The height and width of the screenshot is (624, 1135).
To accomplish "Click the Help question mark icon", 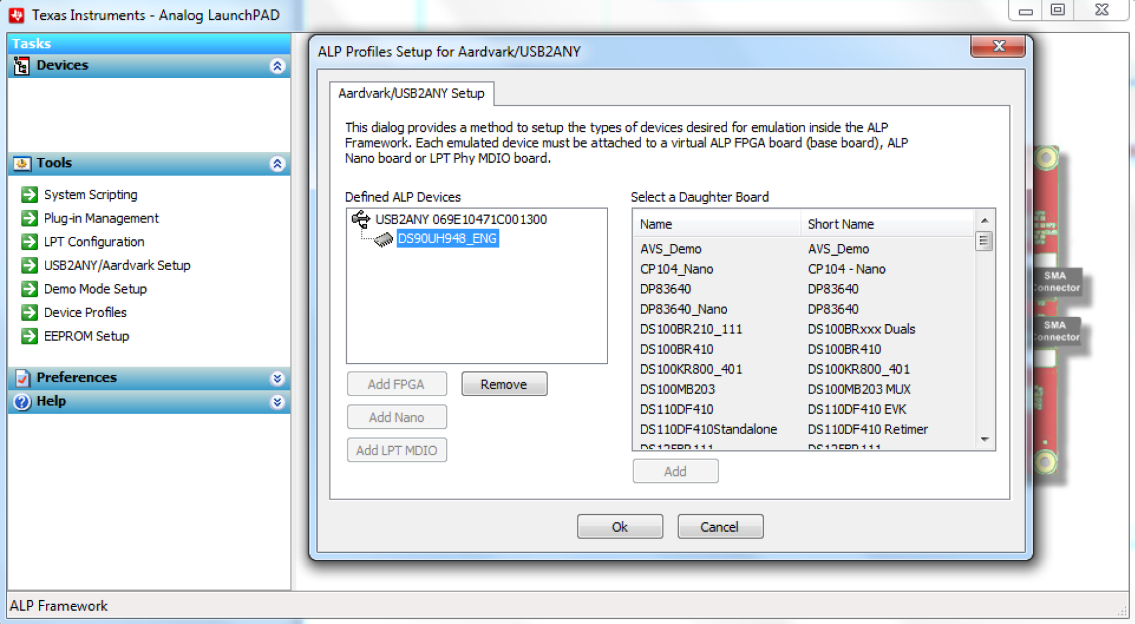I will [22, 401].
